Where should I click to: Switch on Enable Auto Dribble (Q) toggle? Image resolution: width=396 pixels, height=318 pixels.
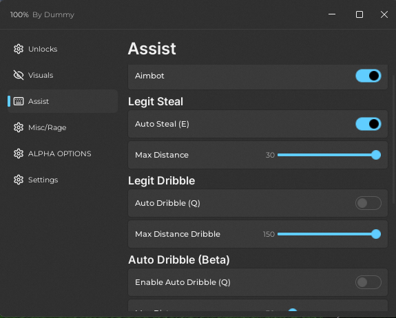[368, 282]
